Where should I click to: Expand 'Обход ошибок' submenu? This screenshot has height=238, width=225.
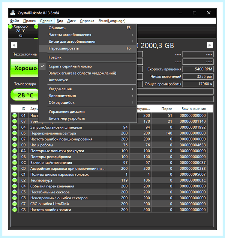(x=87, y=103)
